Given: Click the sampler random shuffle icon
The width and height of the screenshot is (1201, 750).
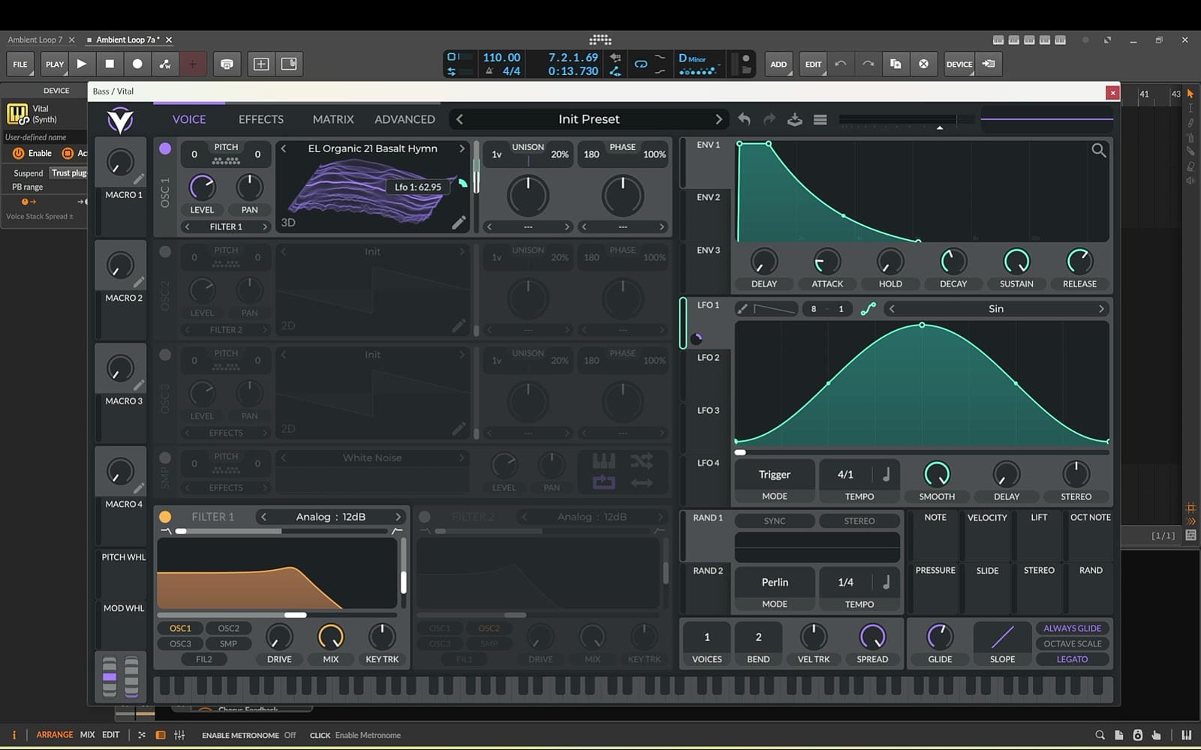Looking at the screenshot, I should point(642,461).
